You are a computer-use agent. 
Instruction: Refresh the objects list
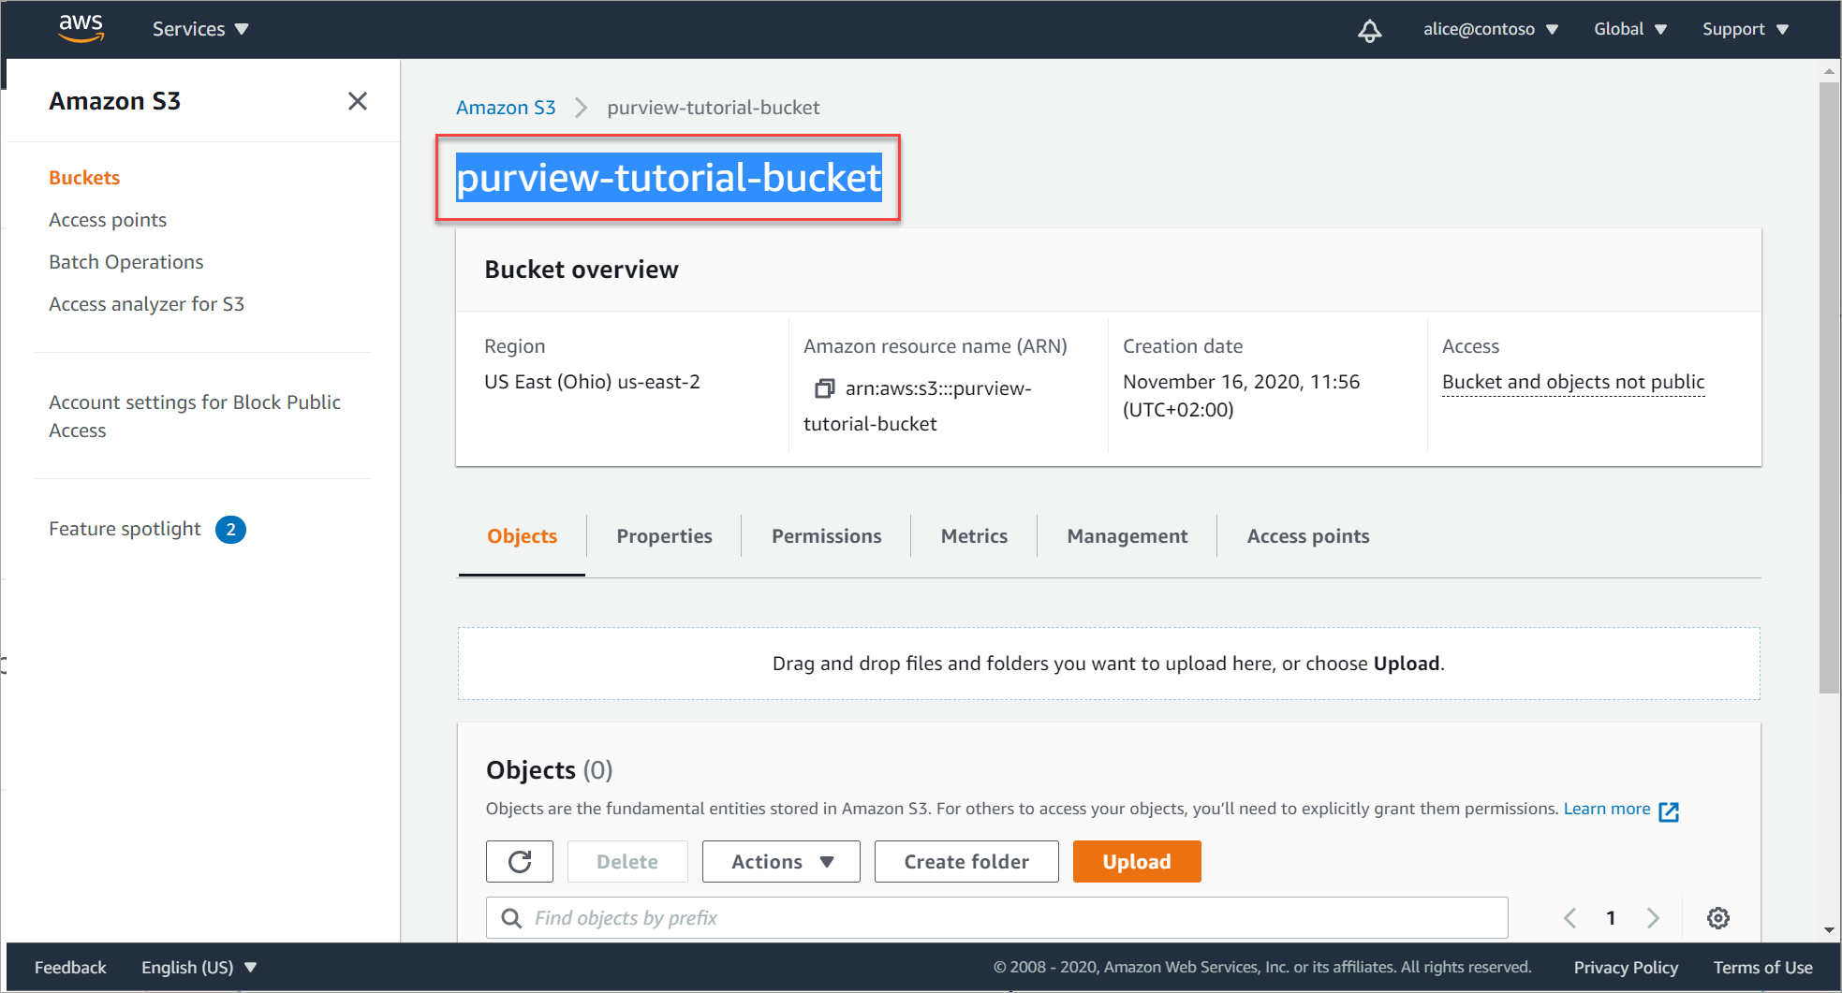[x=520, y=861]
